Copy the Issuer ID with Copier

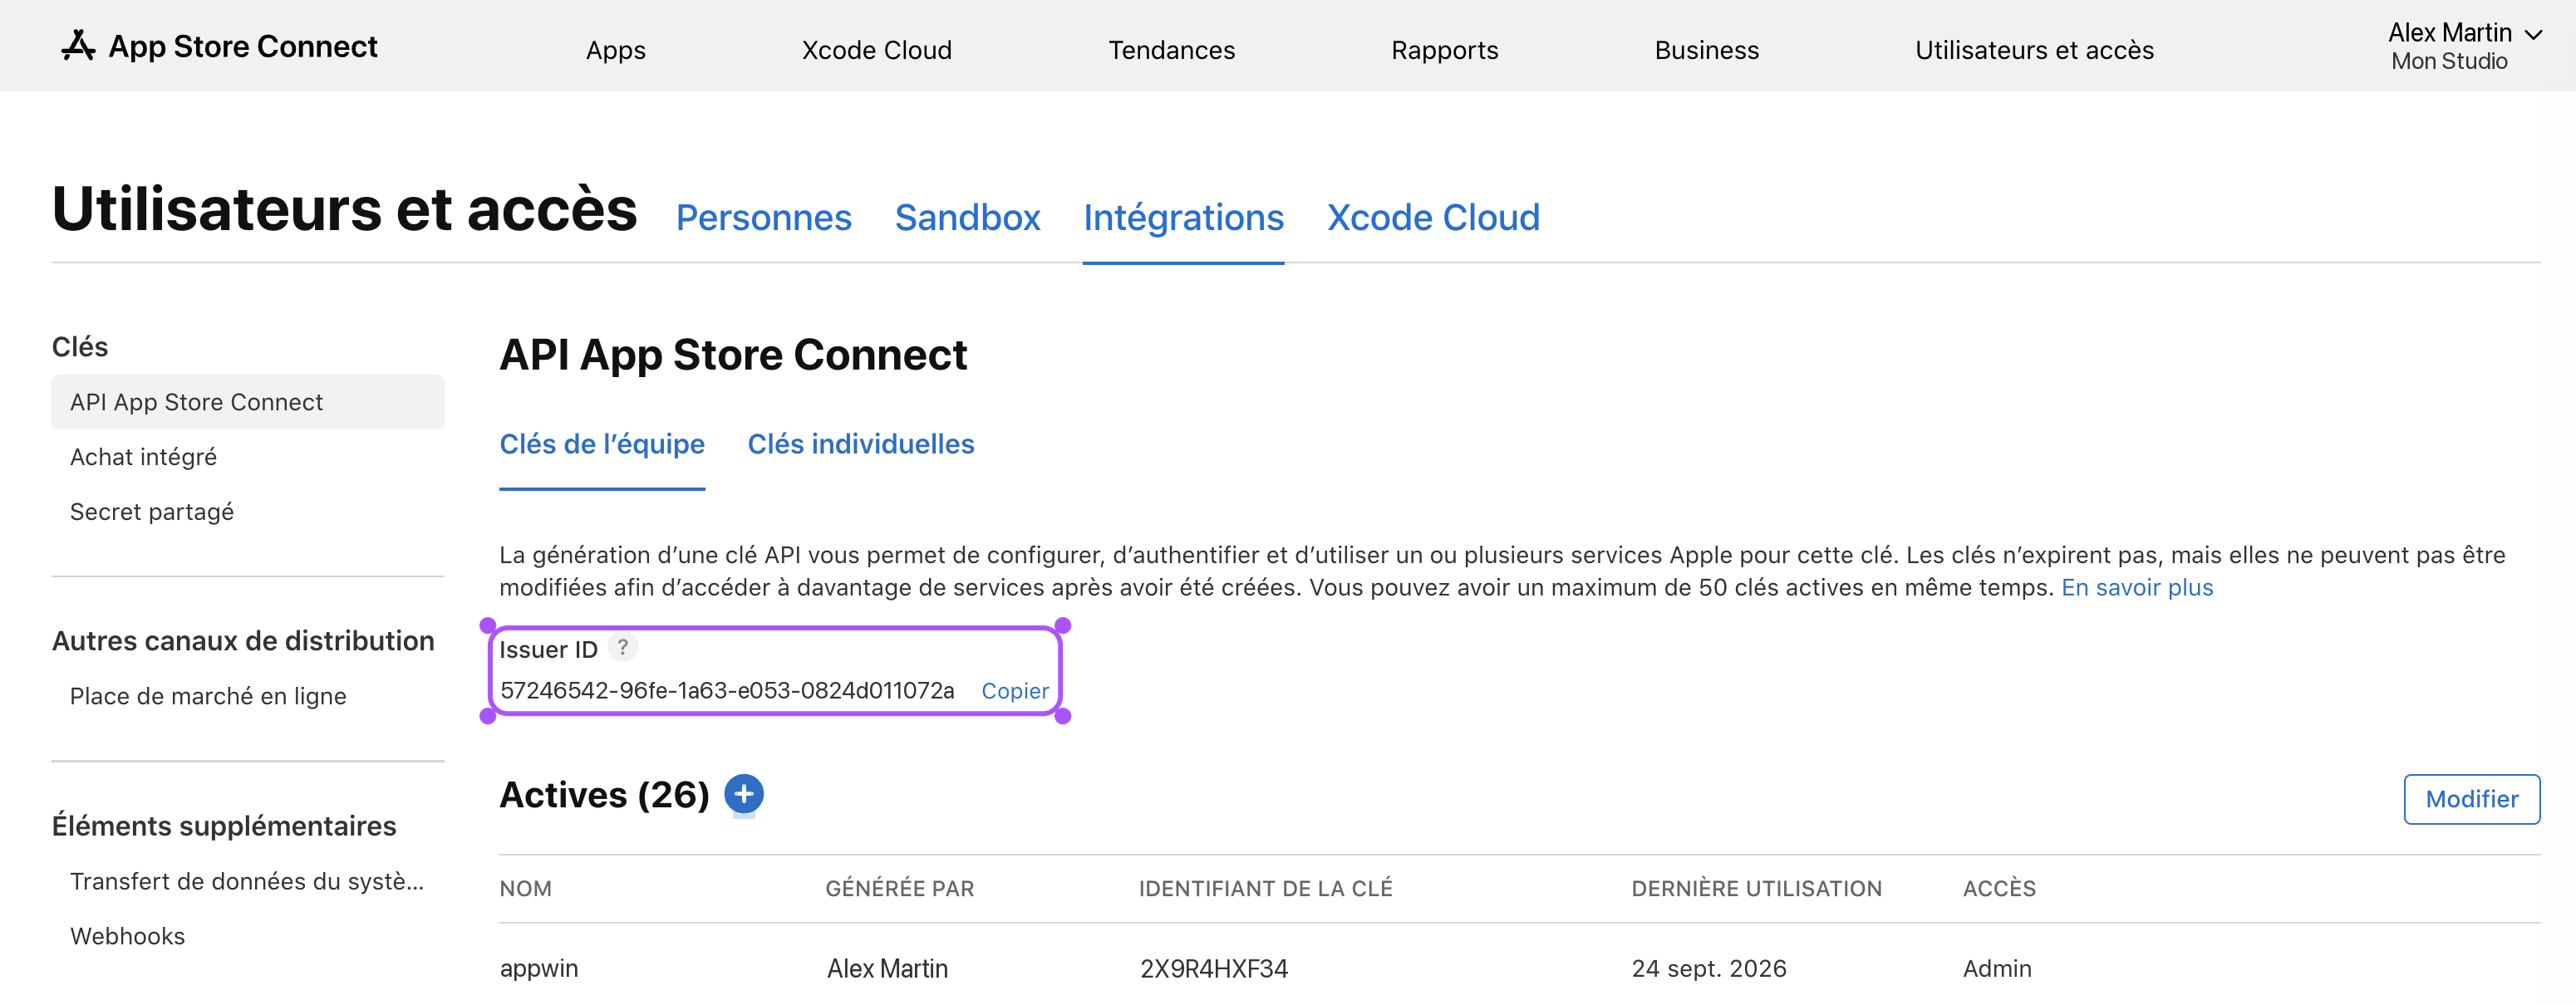(x=1015, y=691)
